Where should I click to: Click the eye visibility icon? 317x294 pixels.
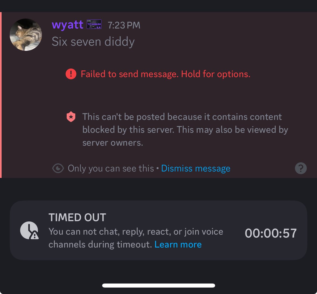click(x=58, y=168)
